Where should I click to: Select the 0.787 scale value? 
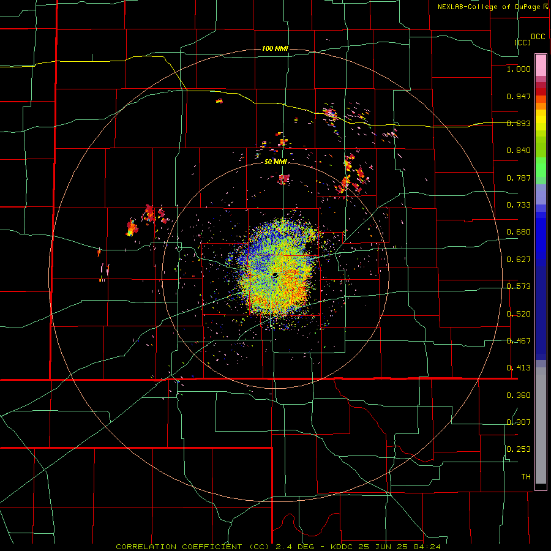coord(519,178)
